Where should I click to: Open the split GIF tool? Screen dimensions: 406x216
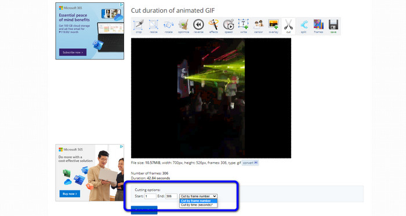pos(303,26)
